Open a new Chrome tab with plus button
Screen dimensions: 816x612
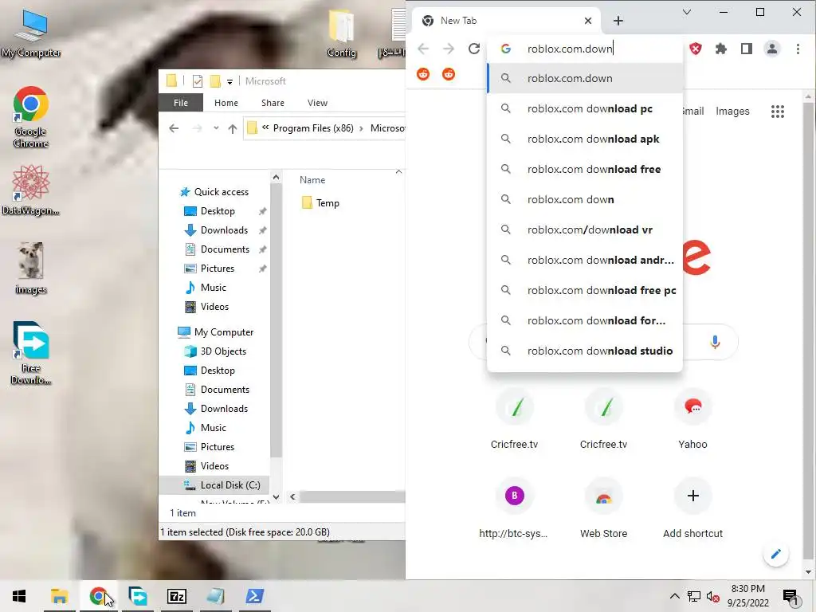pos(618,21)
